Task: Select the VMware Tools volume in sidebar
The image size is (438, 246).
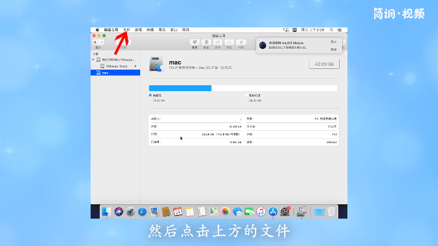Action: click(117, 66)
